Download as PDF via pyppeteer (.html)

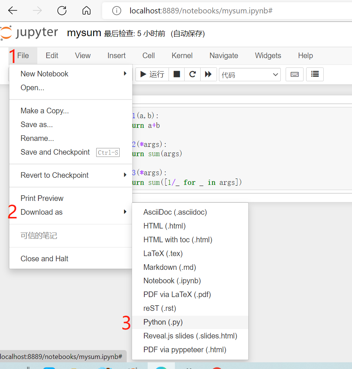(190, 350)
